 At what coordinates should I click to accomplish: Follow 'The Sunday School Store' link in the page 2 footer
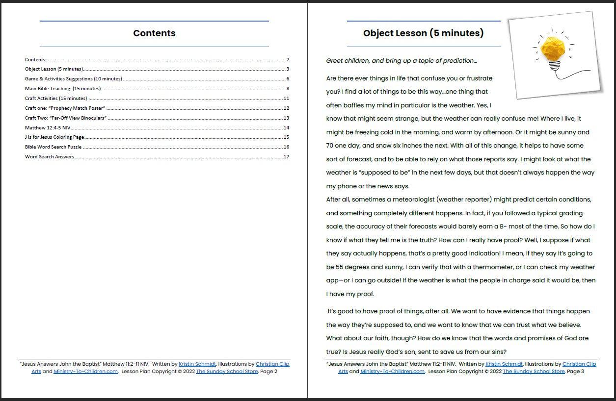pos(226,372)
